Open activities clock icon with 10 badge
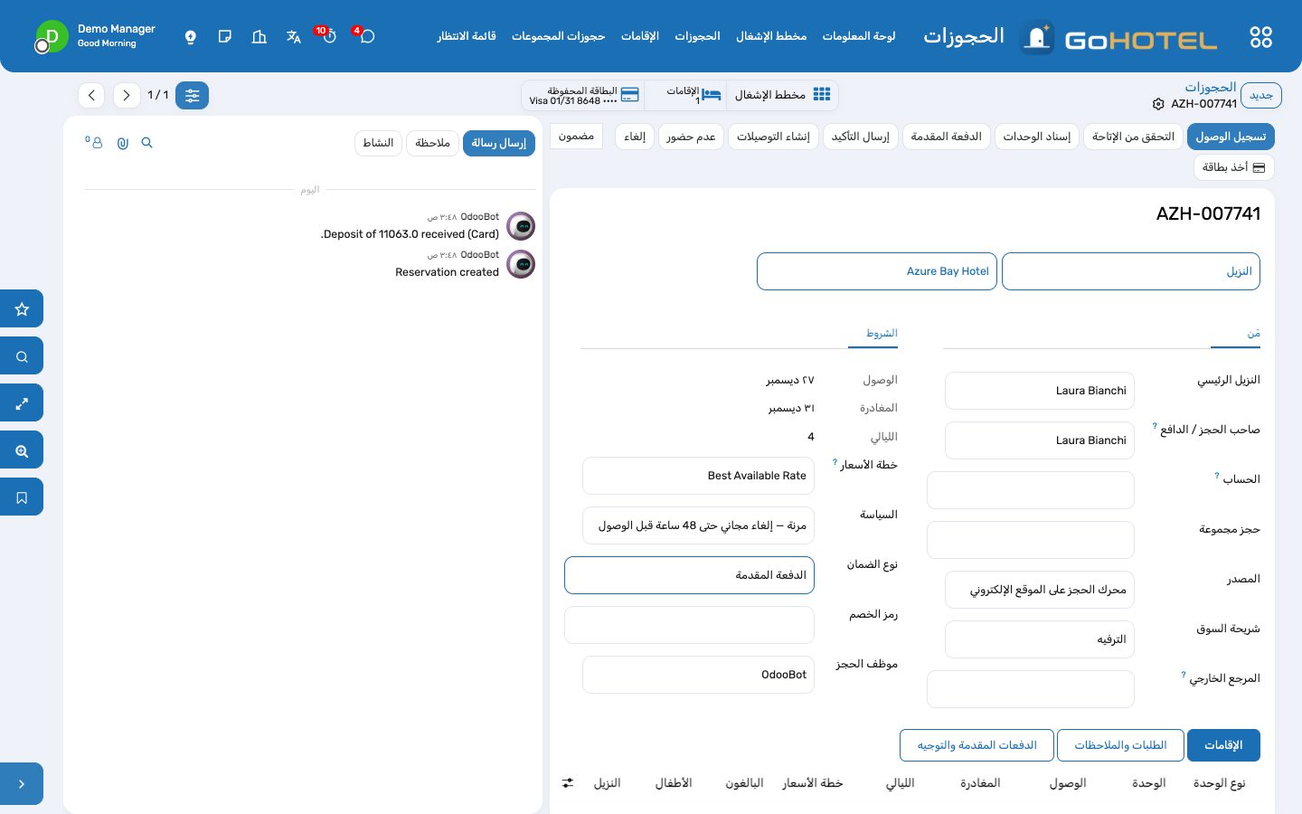Viewport: 1302px width, 814px height. click(x=327, y=36)
